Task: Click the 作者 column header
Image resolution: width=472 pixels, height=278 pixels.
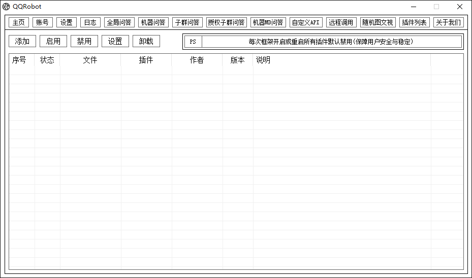Action: click(197, 60)
